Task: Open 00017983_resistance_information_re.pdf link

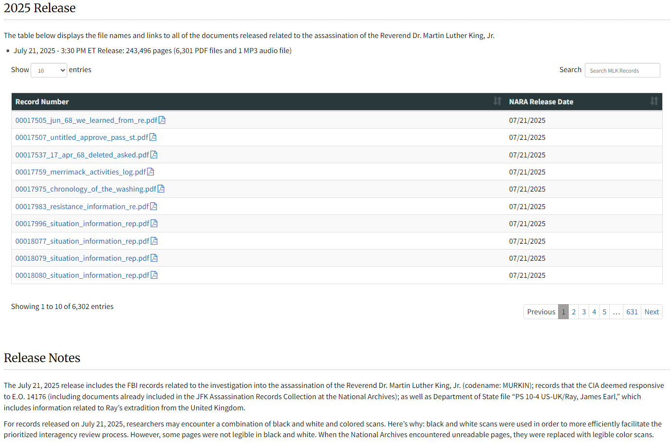Action: pyautogui.click(x=82, y=206)
